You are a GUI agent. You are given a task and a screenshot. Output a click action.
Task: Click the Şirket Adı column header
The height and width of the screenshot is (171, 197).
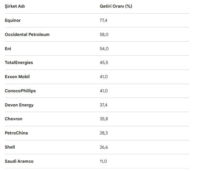point(15,6)
